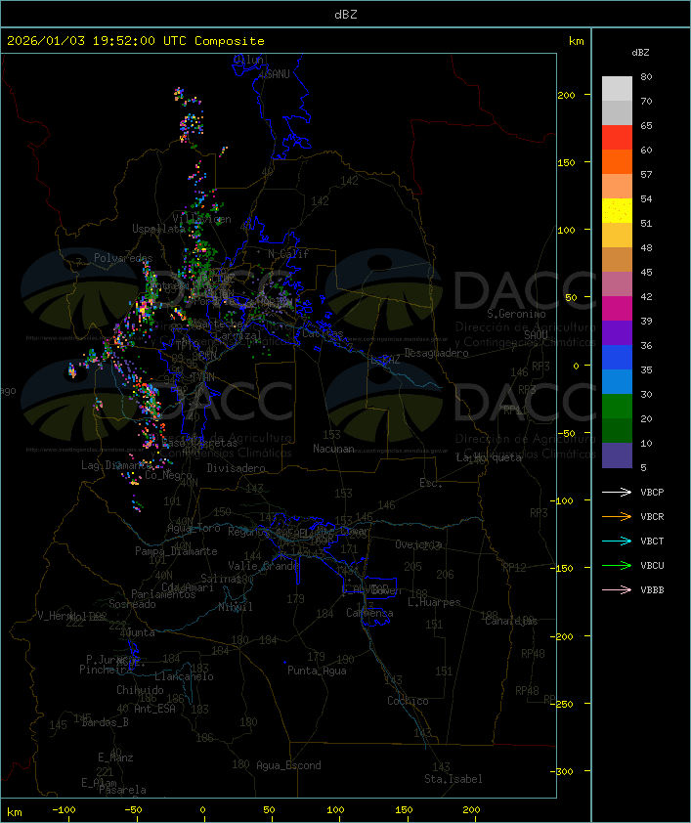Click the Desaguadero location label
Image resolution: width=691 pixels, height=823 pixels.
pos(436,353)
